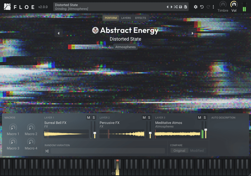
Task: Click the redo icon
Action: pos(208,7)
